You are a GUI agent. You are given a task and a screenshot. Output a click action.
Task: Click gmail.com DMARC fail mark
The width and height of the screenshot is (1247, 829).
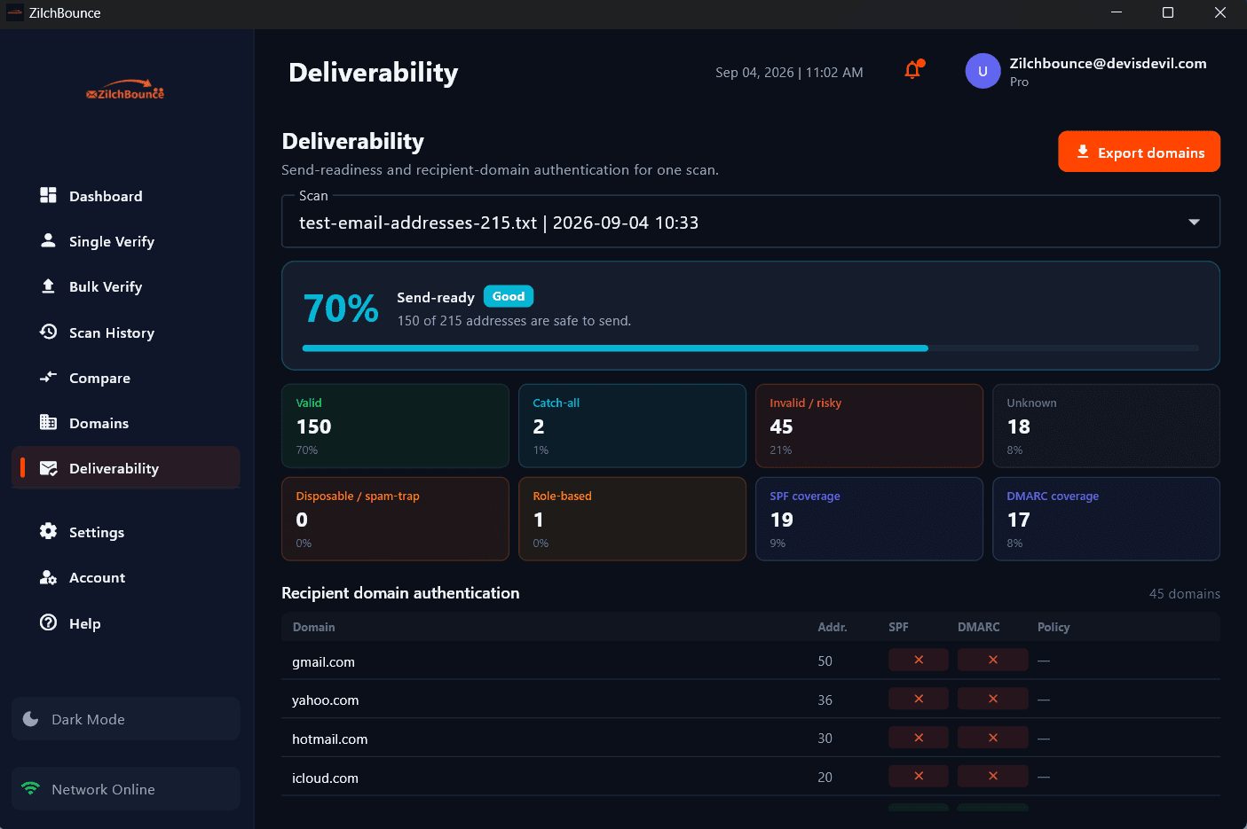click(x=993, y=660)
